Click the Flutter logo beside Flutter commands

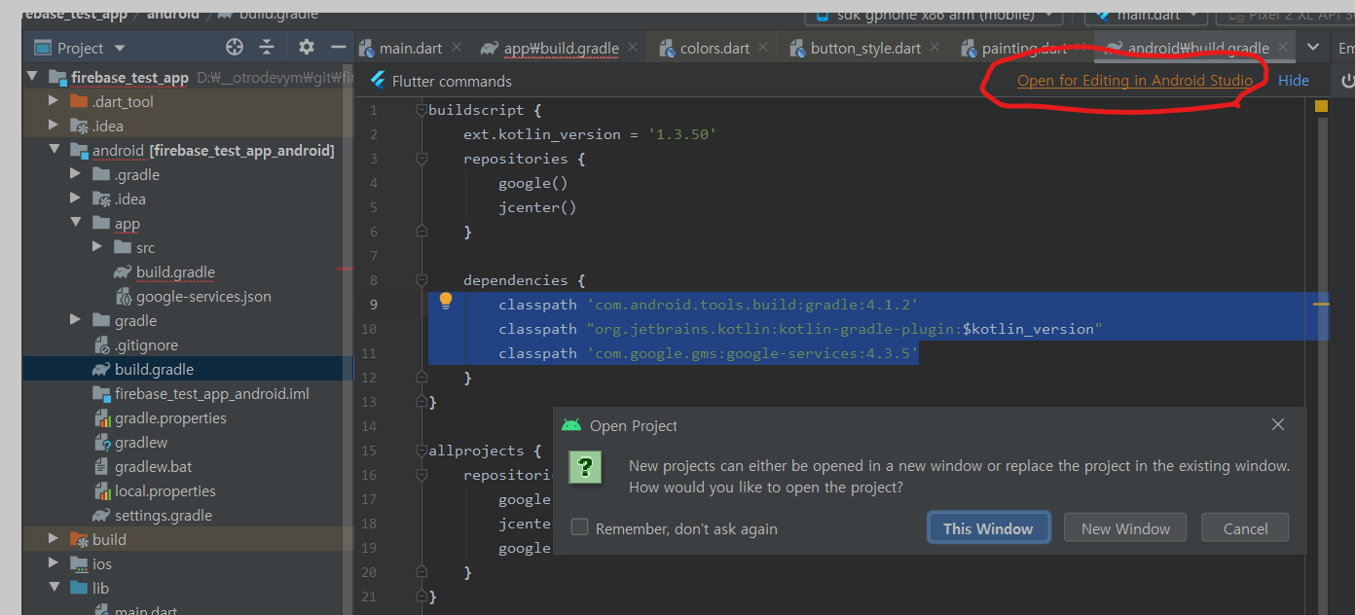[377, 81]
